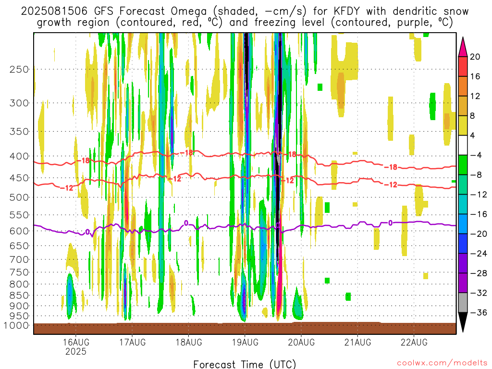492x369 pixels.
Task: Click the colorbar value label -20
Action: [479, 234]
